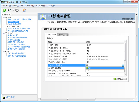Screen dimensions: 139x102
Task: Open デスクトップ カラー設定の調整 link
Action: (x=18, y=38)
